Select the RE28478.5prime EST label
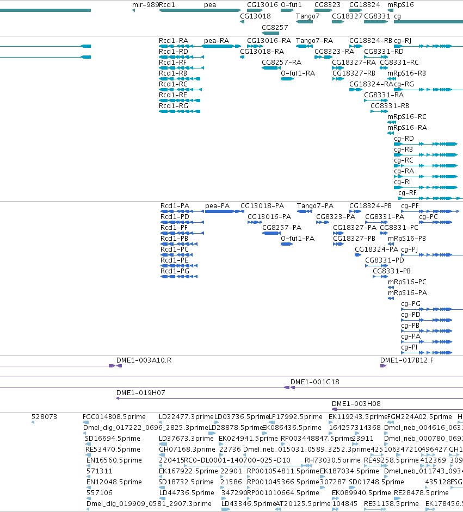463x512 pixels. (421, 492)
